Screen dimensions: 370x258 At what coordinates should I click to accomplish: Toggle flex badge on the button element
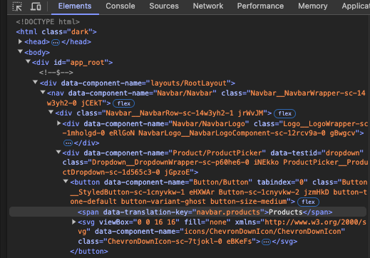pos(308,202)
